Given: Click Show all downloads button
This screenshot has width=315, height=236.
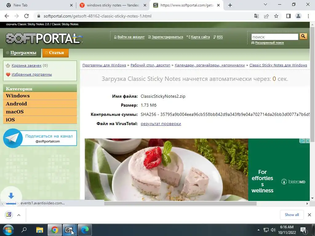Looking at the screenshot, I should [x=292, y=215].
